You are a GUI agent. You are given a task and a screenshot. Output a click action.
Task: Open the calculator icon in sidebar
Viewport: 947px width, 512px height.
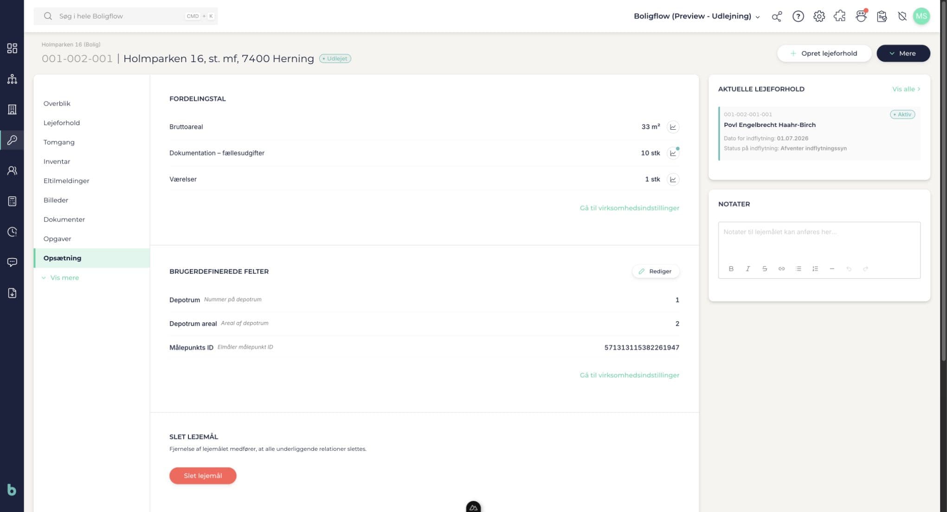pos(12,201)
